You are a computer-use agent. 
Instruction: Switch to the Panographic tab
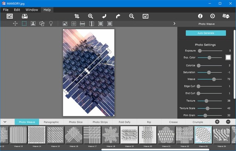click(x=51, y=122)
